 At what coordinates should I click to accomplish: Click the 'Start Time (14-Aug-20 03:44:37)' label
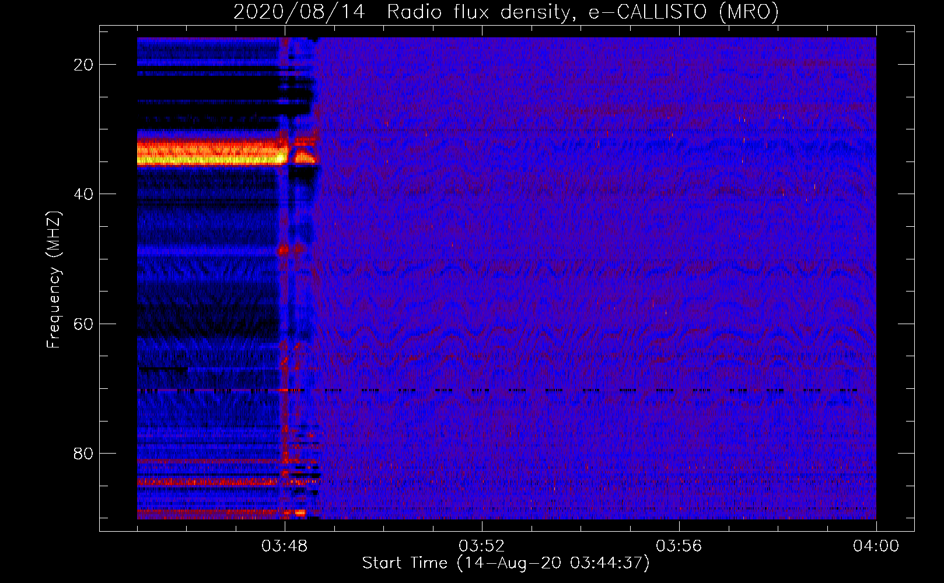(x=506, y=563)
